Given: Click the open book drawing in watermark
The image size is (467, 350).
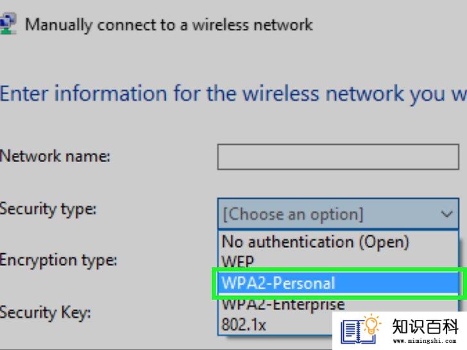Looking at the screenshot, I should tap(356, 331).
